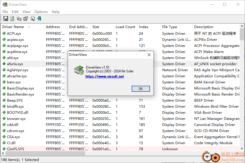This screenshot has height=163, width=245.
Task: Click the 'Network Driver' file type cell
Action: tap(175, 70)
